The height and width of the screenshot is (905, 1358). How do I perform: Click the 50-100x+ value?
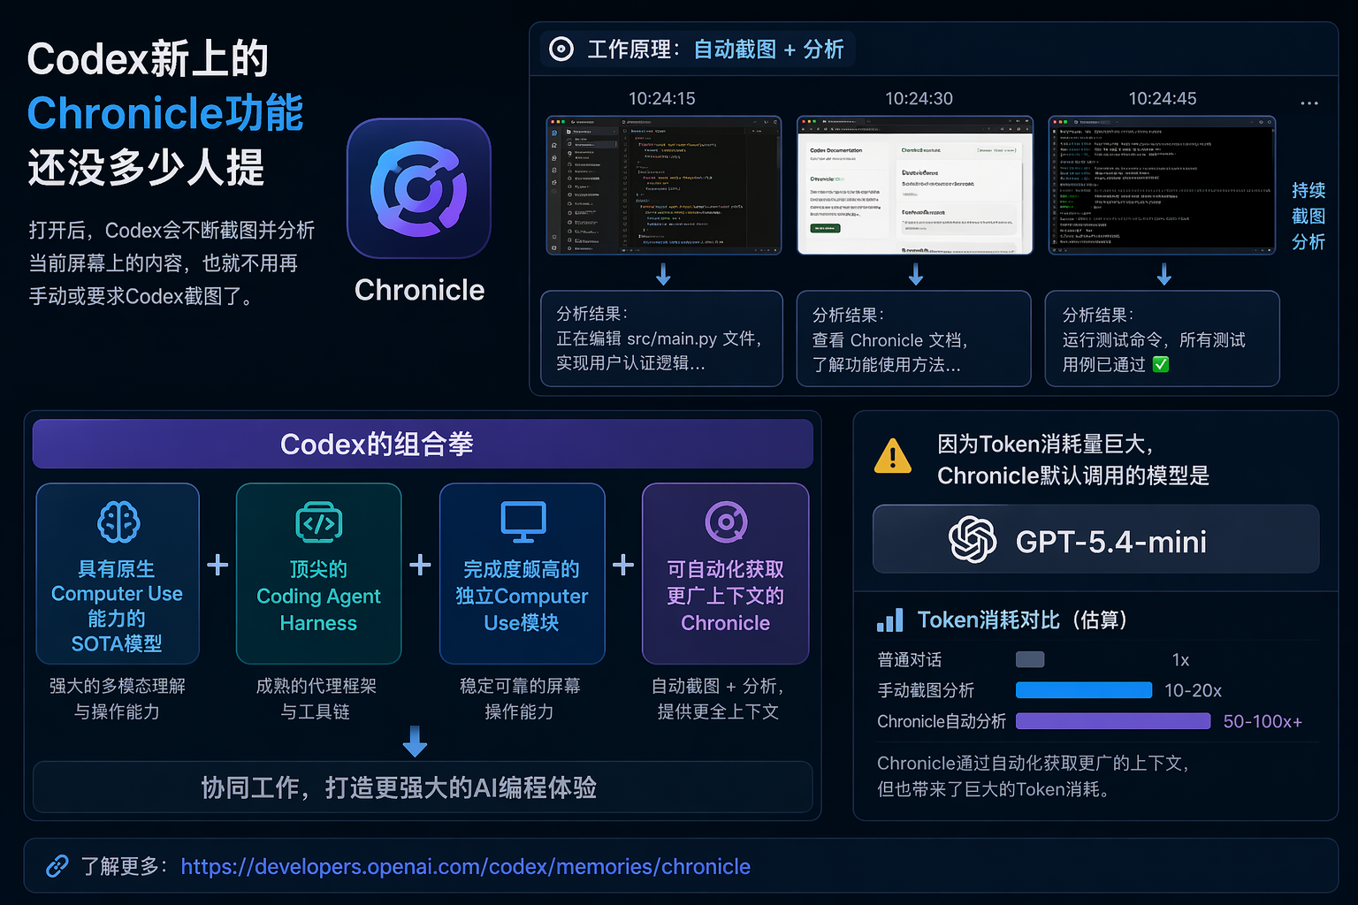click(1263, 721)
